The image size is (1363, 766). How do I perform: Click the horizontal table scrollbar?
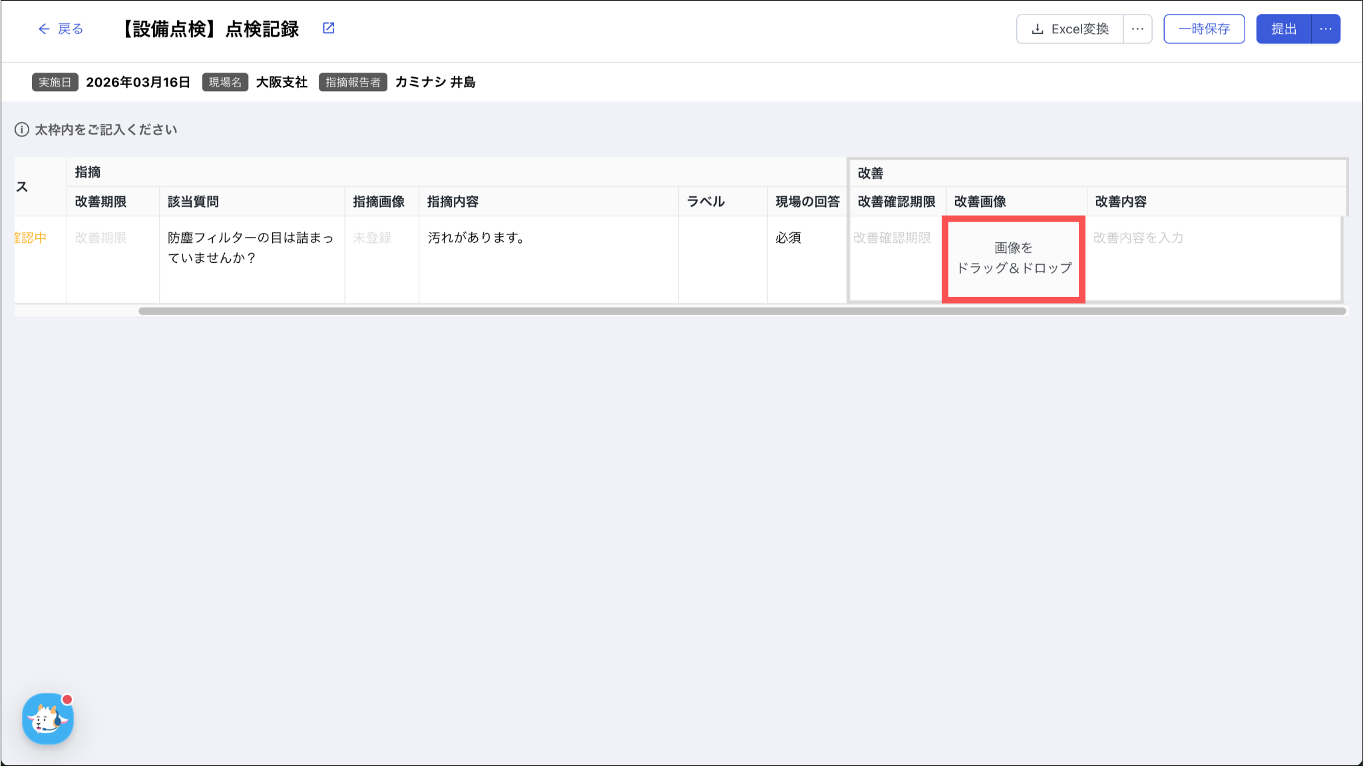[x=741, y=311]
